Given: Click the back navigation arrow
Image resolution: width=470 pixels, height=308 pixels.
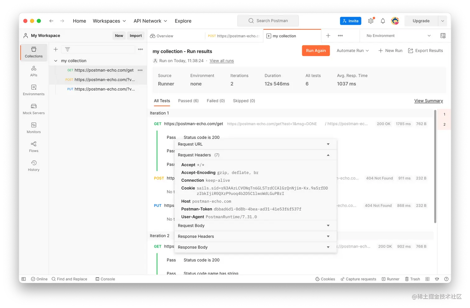Looking at the screenshot, I should tap(51, 21).
